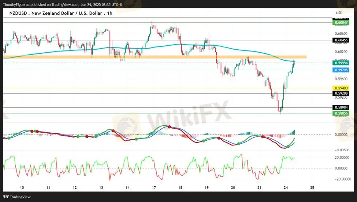The height and width of the screenshot is (202, 357).
Task: Select the blue 0.59796 price tag
Action: [341, 70]
